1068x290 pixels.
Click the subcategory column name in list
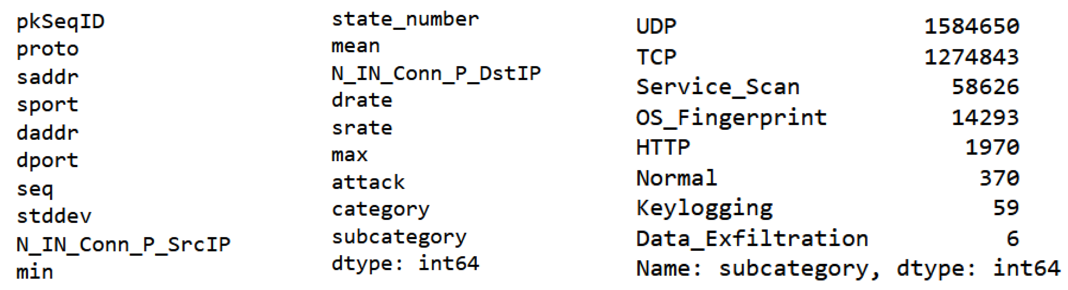pyautogui.click(x=399, y=237)
